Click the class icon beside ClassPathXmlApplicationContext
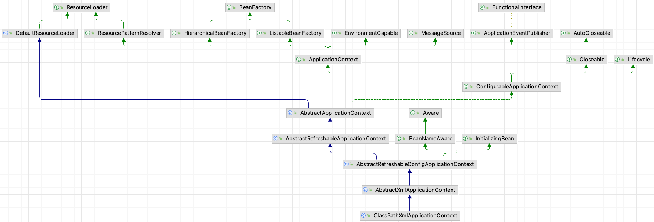This screenshot has width=654, height=222. pos(363,216)
